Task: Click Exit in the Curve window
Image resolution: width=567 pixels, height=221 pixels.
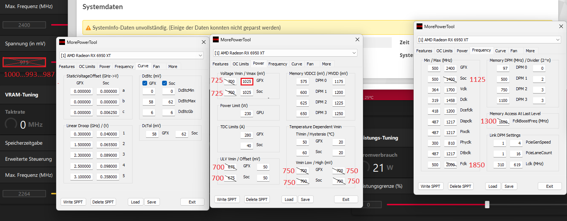Action: tap(192, 202)
